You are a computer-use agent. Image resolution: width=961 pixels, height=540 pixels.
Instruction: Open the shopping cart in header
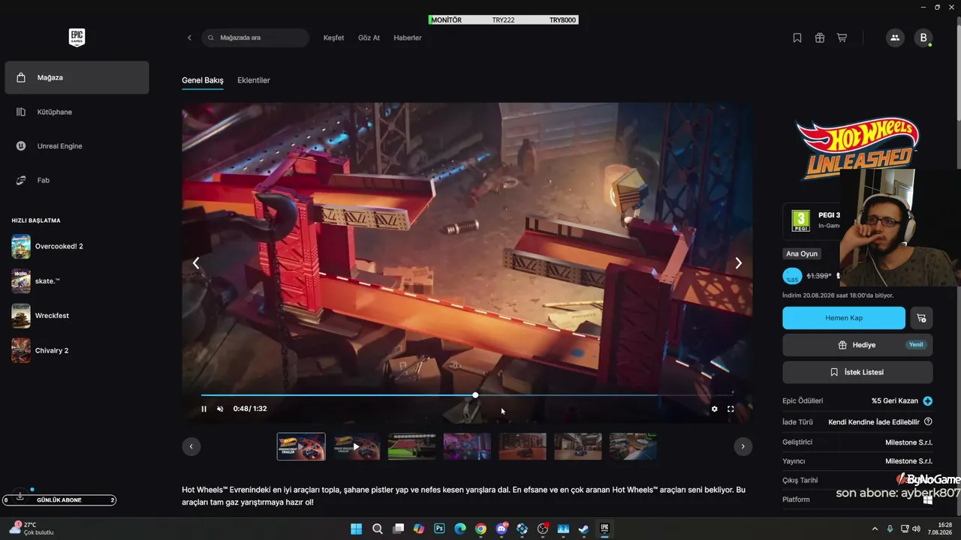tap(842, 37)
